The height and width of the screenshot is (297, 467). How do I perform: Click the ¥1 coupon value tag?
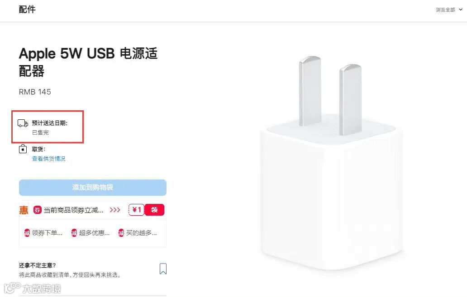coord(136,210)
